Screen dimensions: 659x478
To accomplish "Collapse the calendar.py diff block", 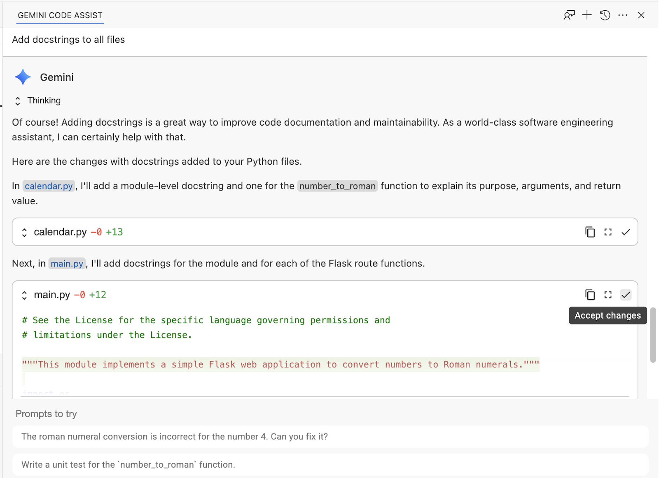I will click(24, 233).
